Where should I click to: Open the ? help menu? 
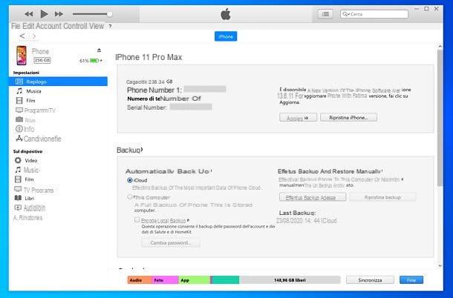coord(110,26)
